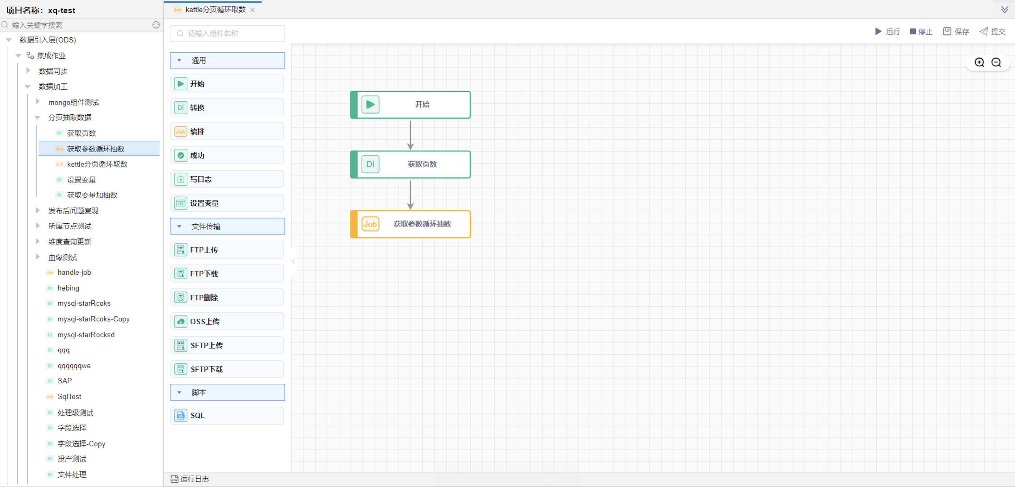Collapse the 分页抽取数据 tree folder

point(37,117)
